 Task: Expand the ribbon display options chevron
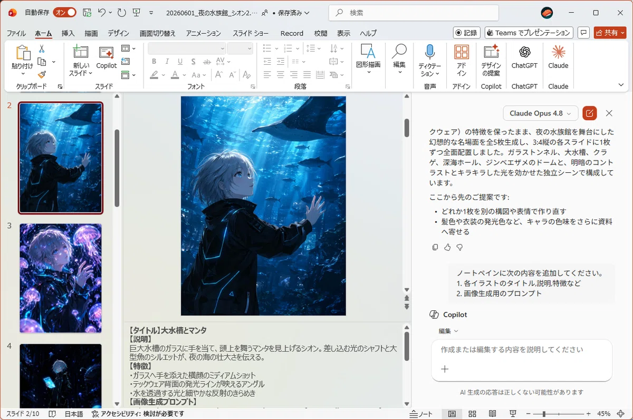click(x=621, y=85)
